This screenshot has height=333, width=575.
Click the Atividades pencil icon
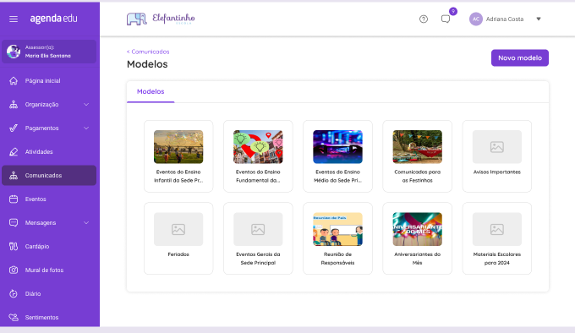pos(14,151)
